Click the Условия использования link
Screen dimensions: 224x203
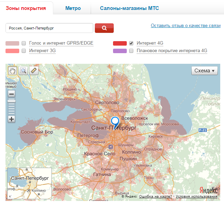click(x=197, y=196)
